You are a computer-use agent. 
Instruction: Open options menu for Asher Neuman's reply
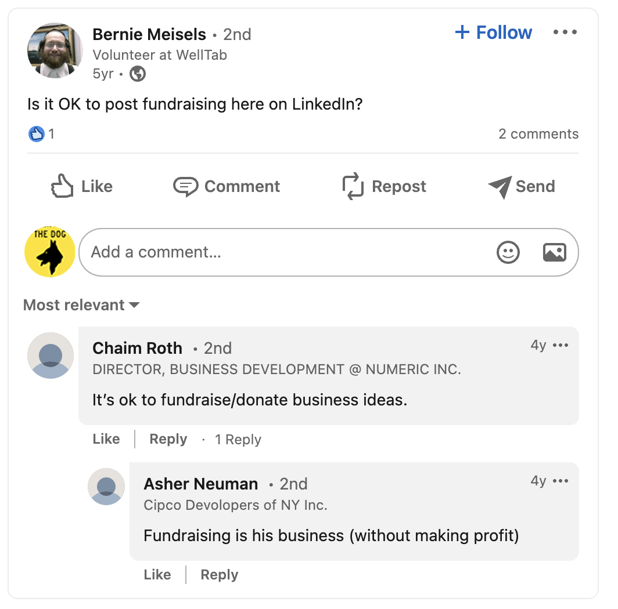click(x=560, y=481)
